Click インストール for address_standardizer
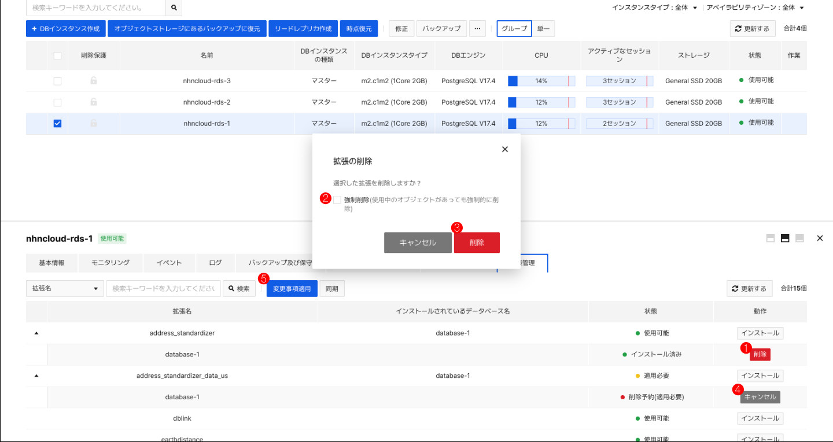 [760, 333]
